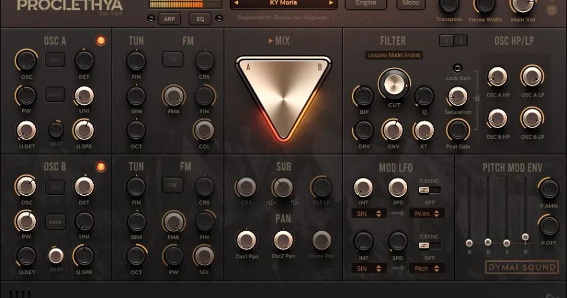The height and width of the screenshot is (298, 567).
Task: Click the Noise Pan knob
Action: (x=322, y=241)
